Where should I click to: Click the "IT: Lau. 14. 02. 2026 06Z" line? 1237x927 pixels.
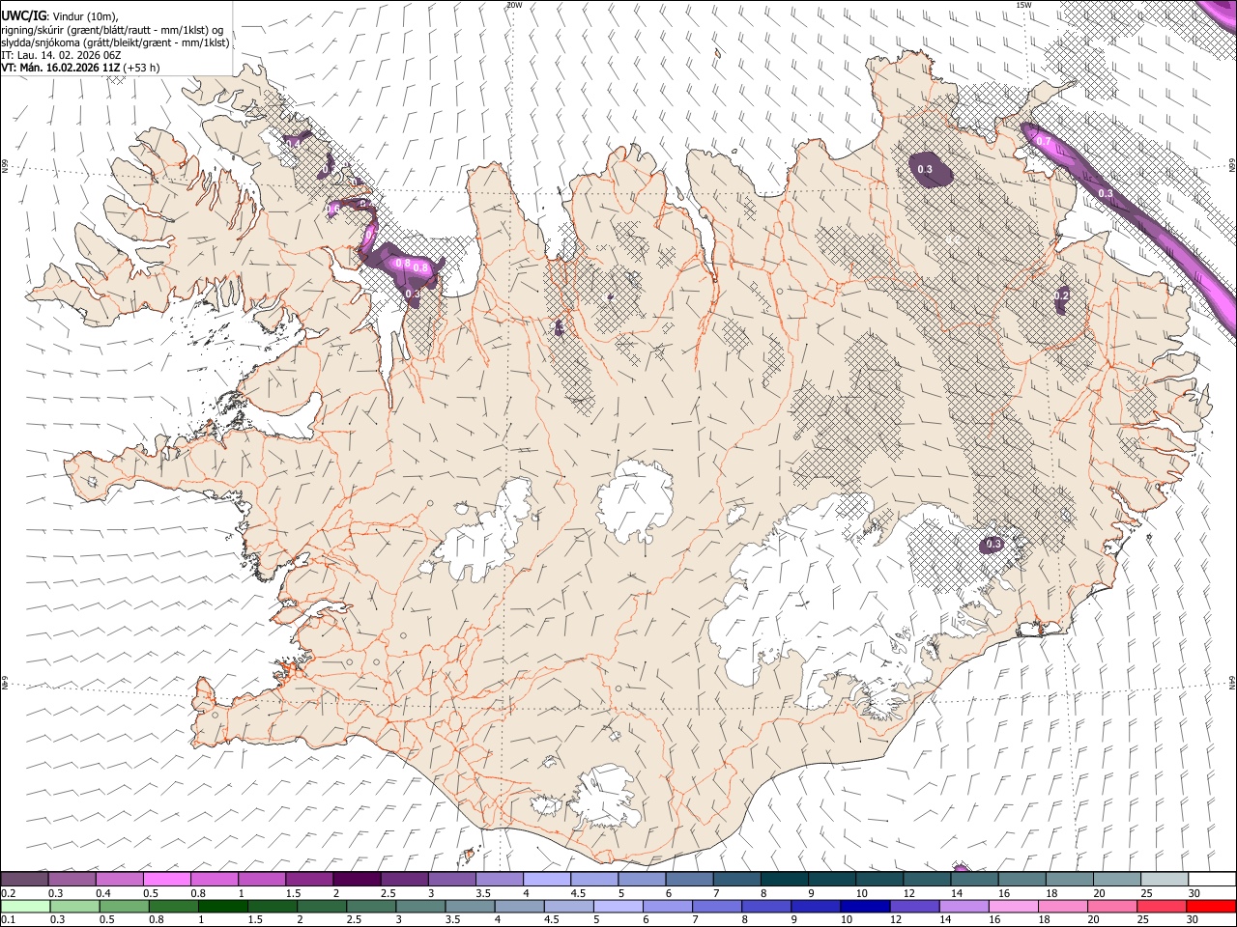(61, 55)
